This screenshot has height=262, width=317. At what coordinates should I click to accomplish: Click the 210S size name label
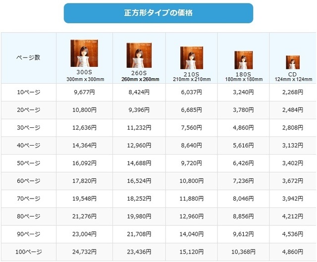(192, 73)
